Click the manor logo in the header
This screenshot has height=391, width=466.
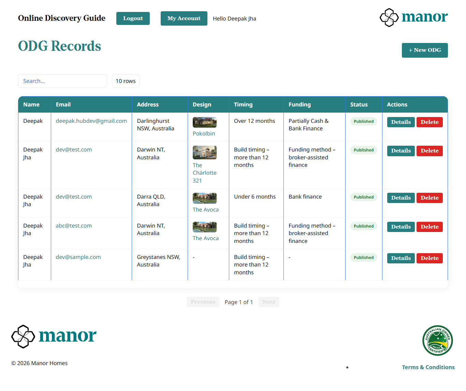click(413, 17)
